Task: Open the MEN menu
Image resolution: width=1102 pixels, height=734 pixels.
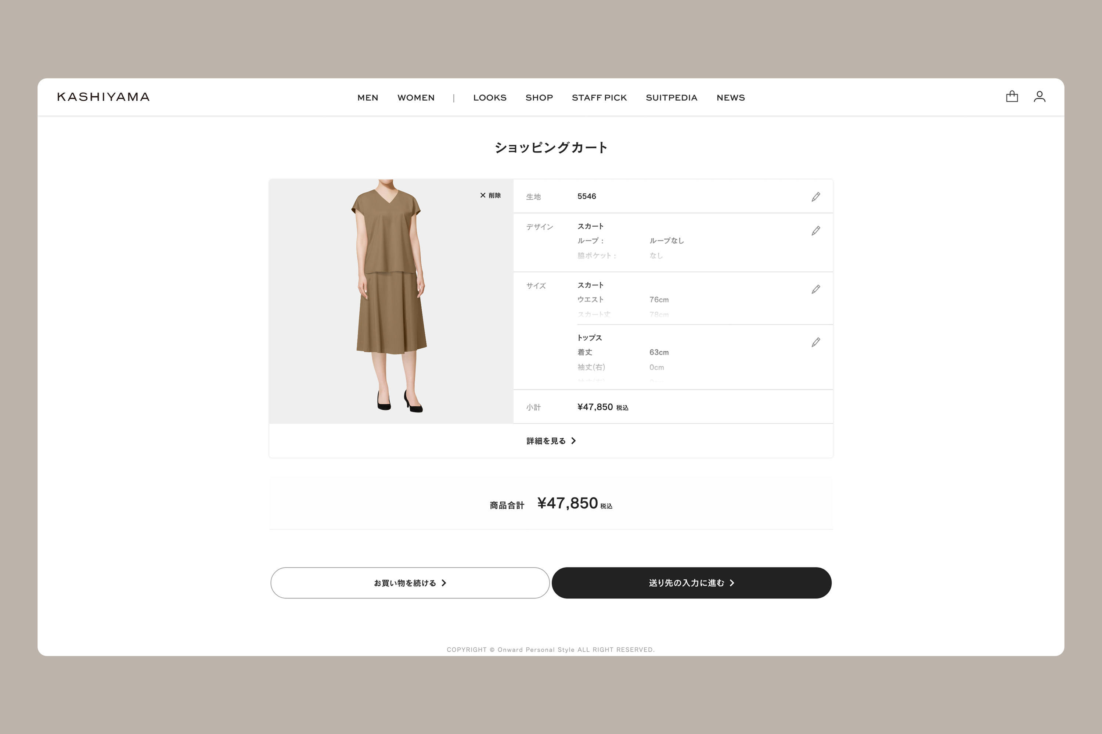Action: tap(368, 97)
